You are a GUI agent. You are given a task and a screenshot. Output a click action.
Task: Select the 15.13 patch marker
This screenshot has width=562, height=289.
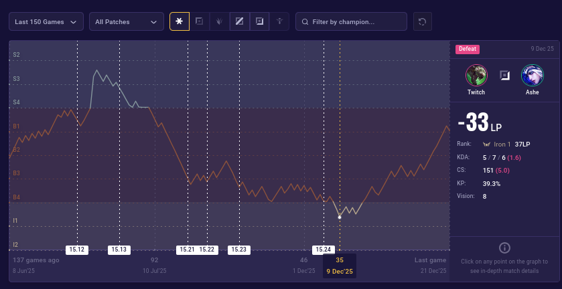click(x=119, y=250)
